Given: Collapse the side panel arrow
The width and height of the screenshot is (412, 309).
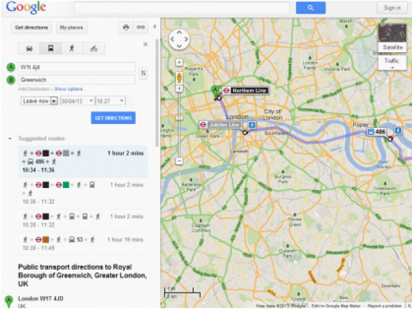Looking at the screenshot, I should tap(154, 27).
